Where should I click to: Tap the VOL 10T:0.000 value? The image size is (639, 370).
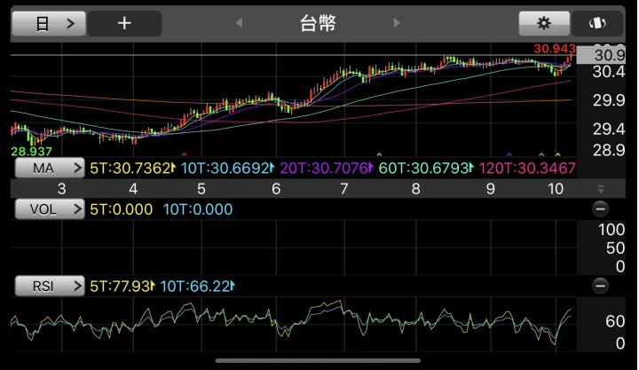point(198,209)
